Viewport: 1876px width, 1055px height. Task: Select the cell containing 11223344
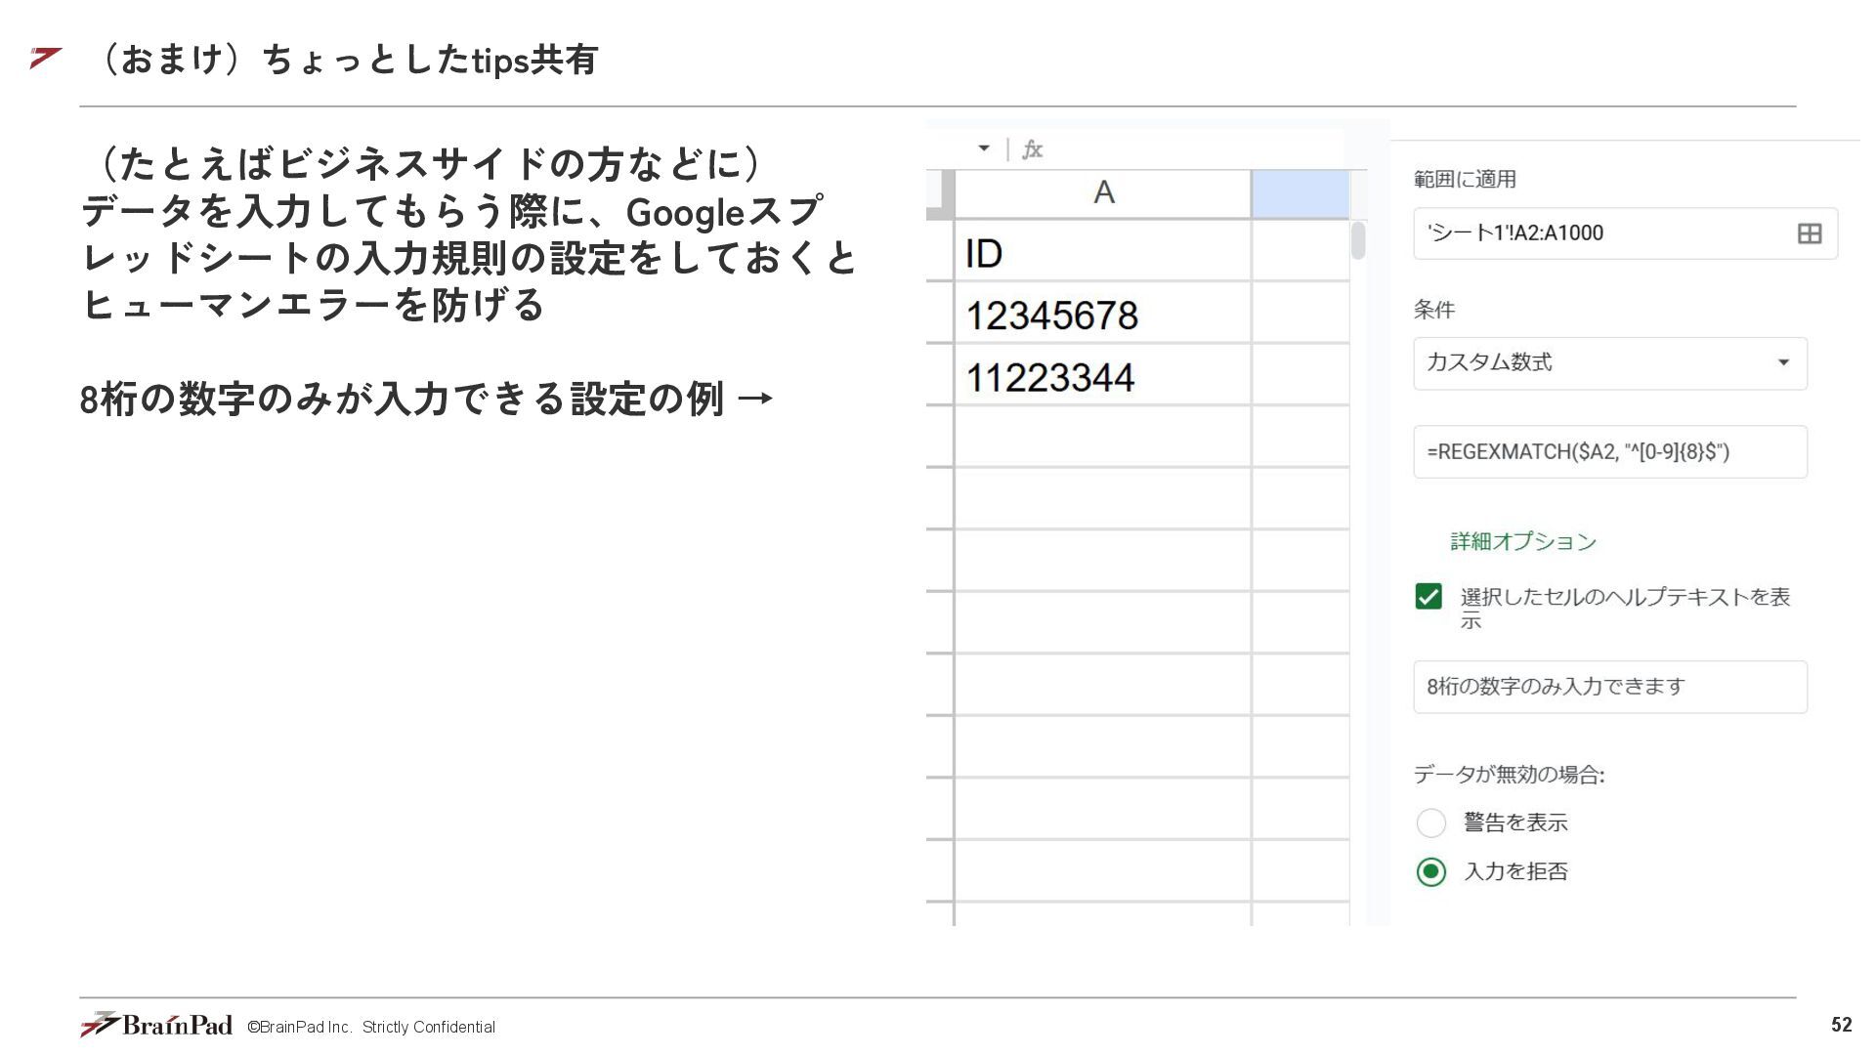[1102, 377]
